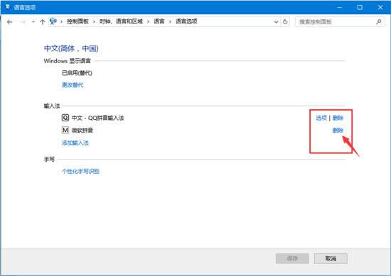Open 选项 for QQ Pinyin input
The image size is (391, 276).
click(321, 118)
